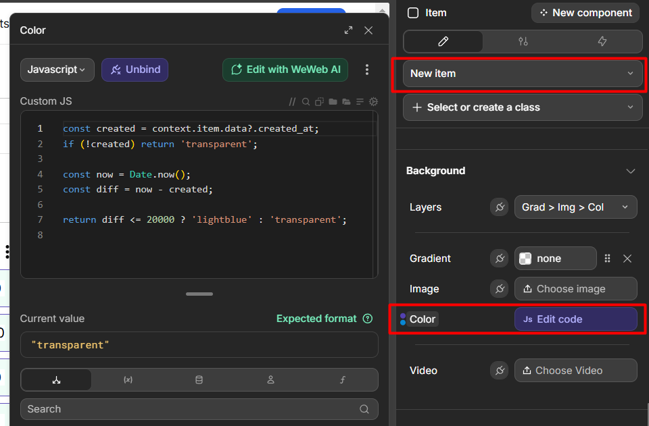Click the bind plug icon next to Video
The width and height of the screenshot is (649, 426).
coord(500,370)
